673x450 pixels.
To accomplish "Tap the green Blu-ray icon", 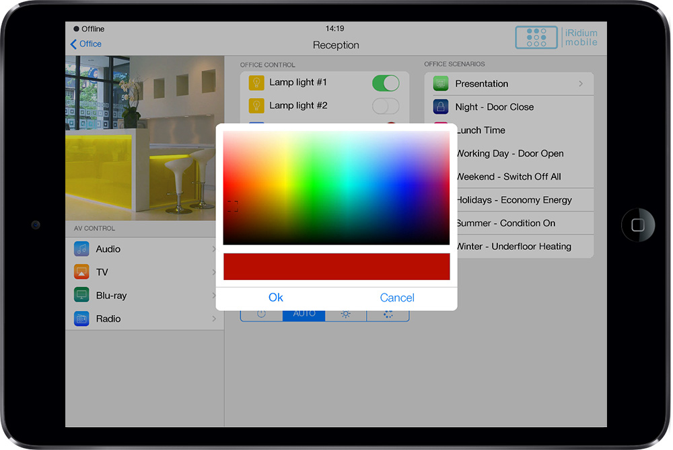I will point(81,296).
